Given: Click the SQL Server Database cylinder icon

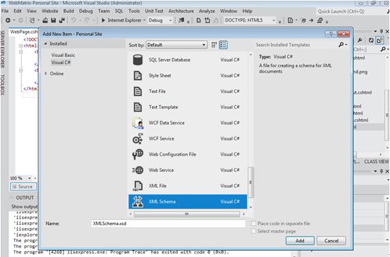Looking at the screenshot, I should click(138, 60).
